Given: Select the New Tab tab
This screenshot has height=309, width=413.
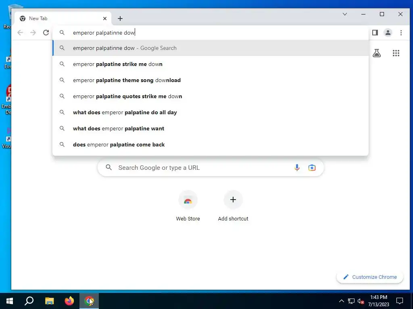Looking at the screenshot, I should [63, 19].
